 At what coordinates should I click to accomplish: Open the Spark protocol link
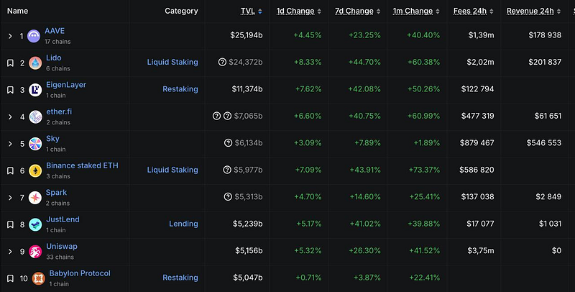pos(56,192)
